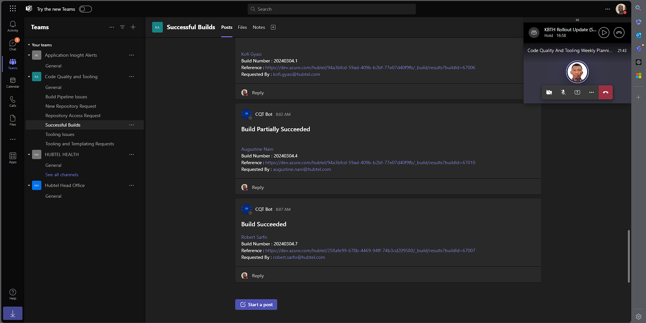Image resolution: width=646 pixels, height=323 pixels.
Task: Add a tab with the plus icon
Action: coord(273,27)
